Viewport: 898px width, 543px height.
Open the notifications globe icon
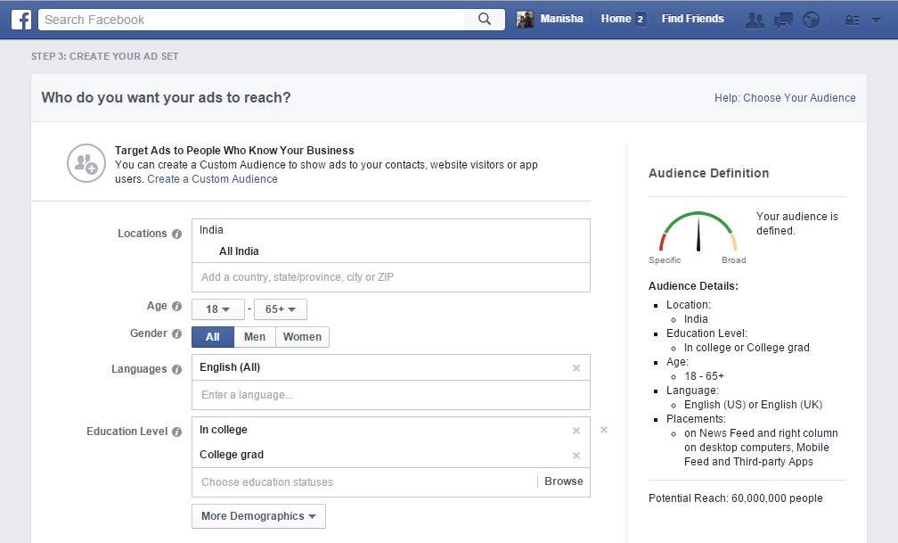(x=811, y=20)
